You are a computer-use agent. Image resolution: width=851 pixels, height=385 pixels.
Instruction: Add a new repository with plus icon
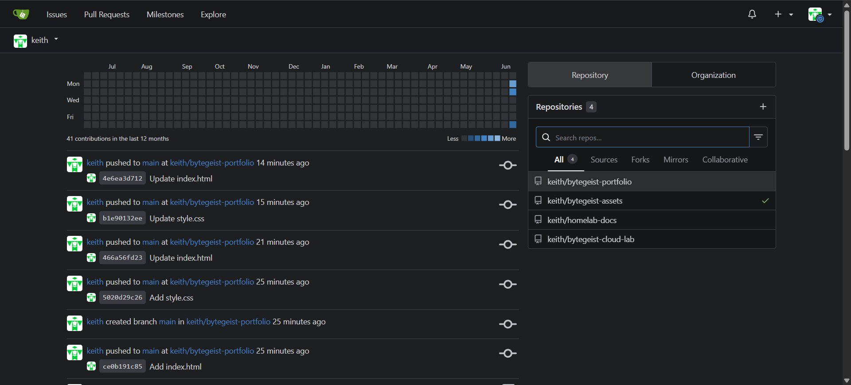tap(763, 107)
